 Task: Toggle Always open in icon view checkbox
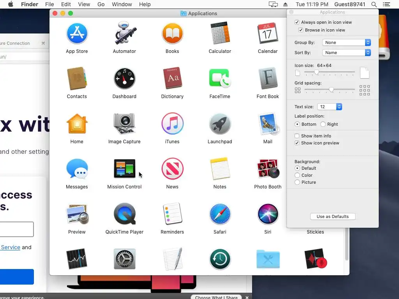point(297,22)
